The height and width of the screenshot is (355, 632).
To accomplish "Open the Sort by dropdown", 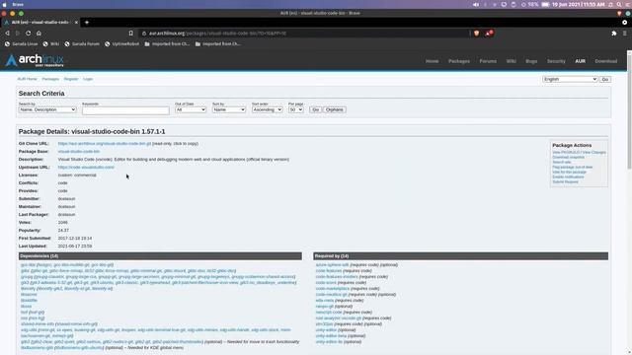I will 229,109.
